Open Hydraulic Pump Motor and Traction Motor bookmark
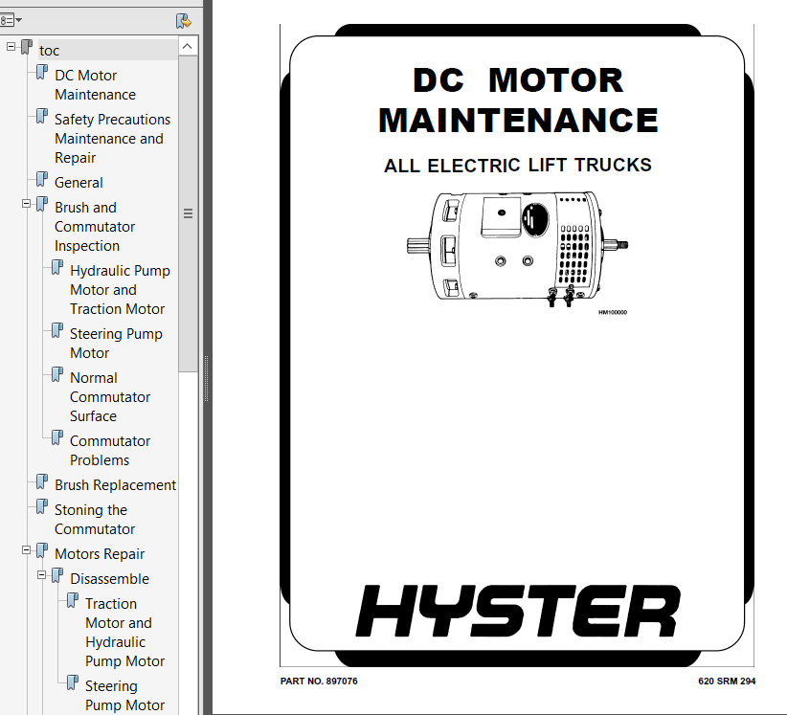Image resolution: width=787 pixels, height=715 pixels. click(x=120, y=290)
